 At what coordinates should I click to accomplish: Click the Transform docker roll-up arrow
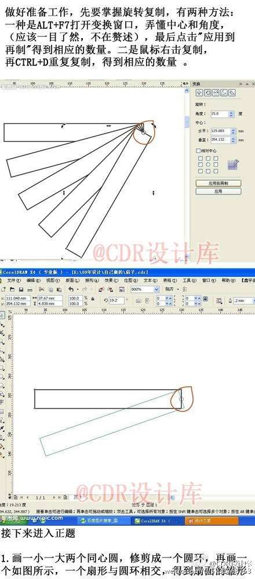(247, 84)
